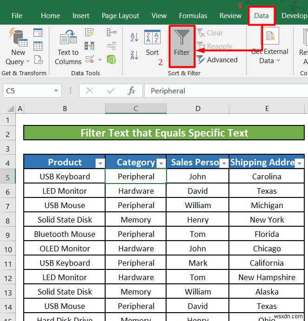Select the Michigan cell

tap(267, 205)
